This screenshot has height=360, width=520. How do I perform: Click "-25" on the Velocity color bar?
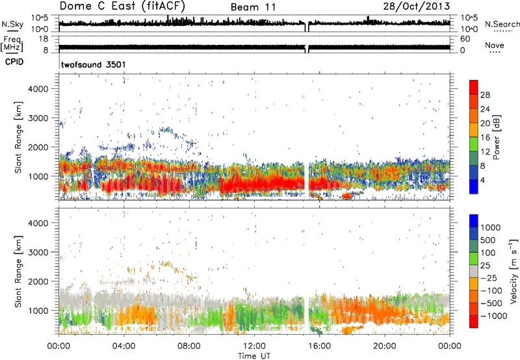tap(488, 278)
